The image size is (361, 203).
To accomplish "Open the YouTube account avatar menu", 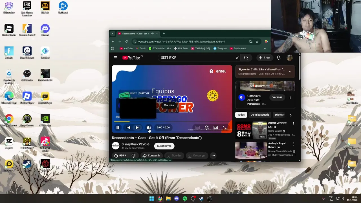I will tap(290, 58).
